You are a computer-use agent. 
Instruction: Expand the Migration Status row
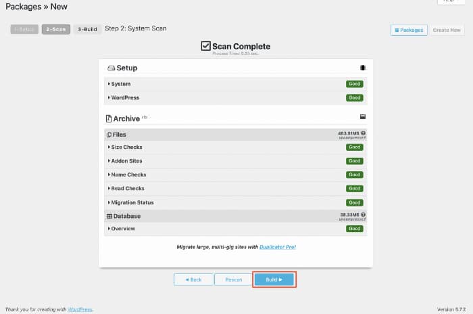132,202
